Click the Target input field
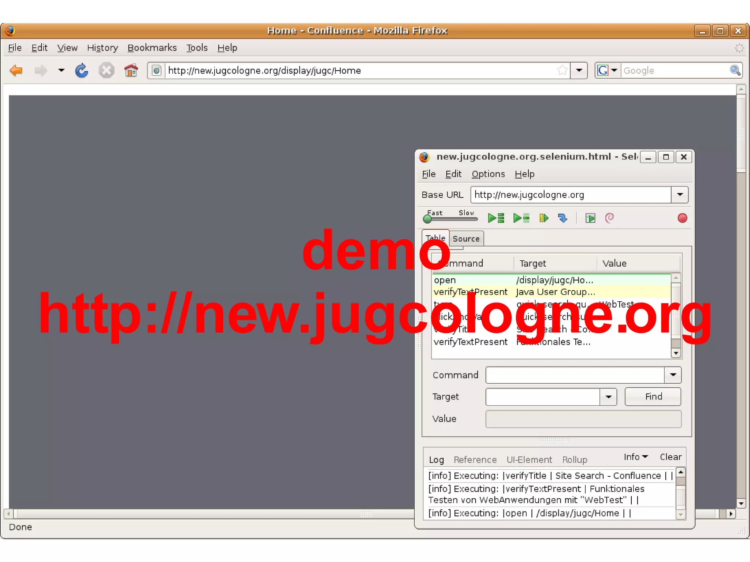Screen dimensions: 750x562 542,397
